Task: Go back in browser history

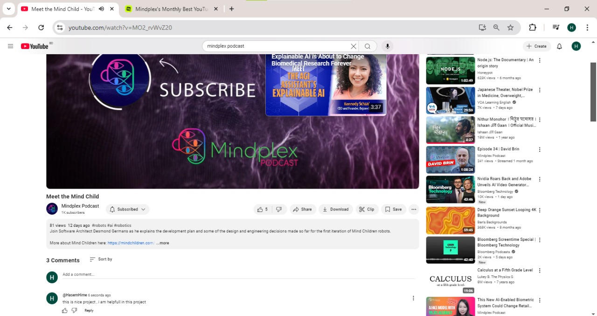Action: pyautogui.click(x=10, y=28)
